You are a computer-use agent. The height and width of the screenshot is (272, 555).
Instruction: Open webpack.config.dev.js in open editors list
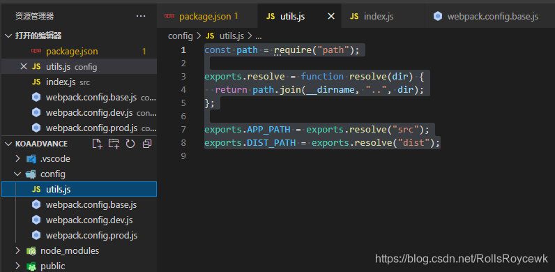click(x=79, y=112)
